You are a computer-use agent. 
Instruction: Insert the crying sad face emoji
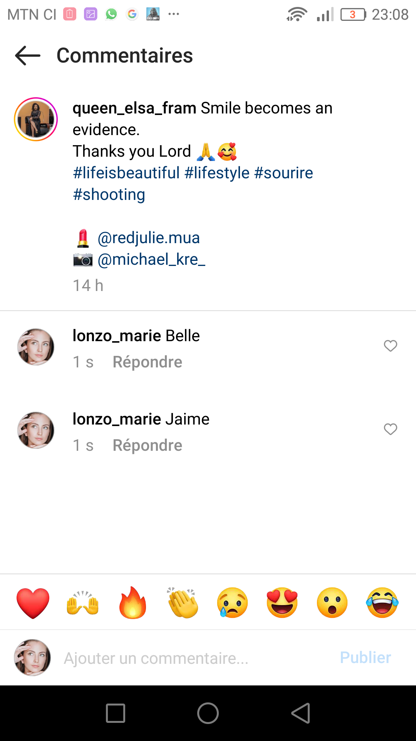232,603
